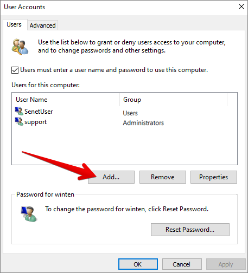
Task: Switch to the Advanced tab
Action: point(43,25)
